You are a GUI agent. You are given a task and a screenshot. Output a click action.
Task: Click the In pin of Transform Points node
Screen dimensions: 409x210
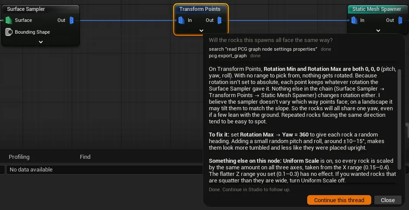click(x=182, y=20)
